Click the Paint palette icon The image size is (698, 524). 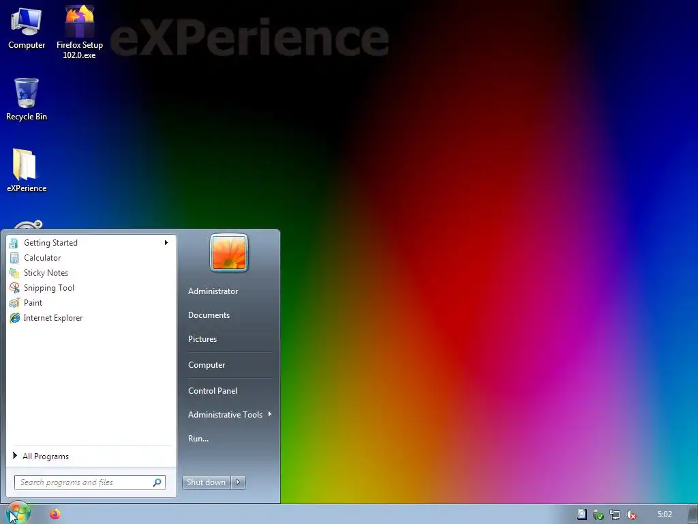[14, 303]
